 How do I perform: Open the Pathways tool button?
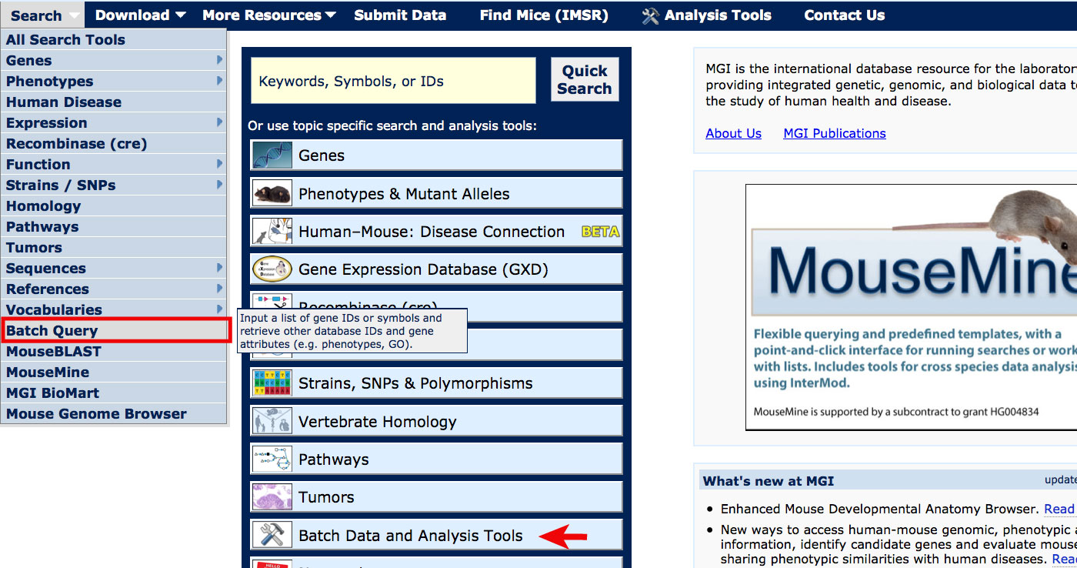(x=436, y=459)
